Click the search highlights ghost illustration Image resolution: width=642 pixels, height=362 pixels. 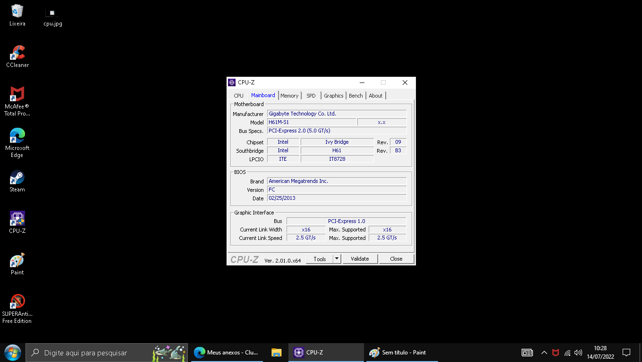(x=169, y=353)
